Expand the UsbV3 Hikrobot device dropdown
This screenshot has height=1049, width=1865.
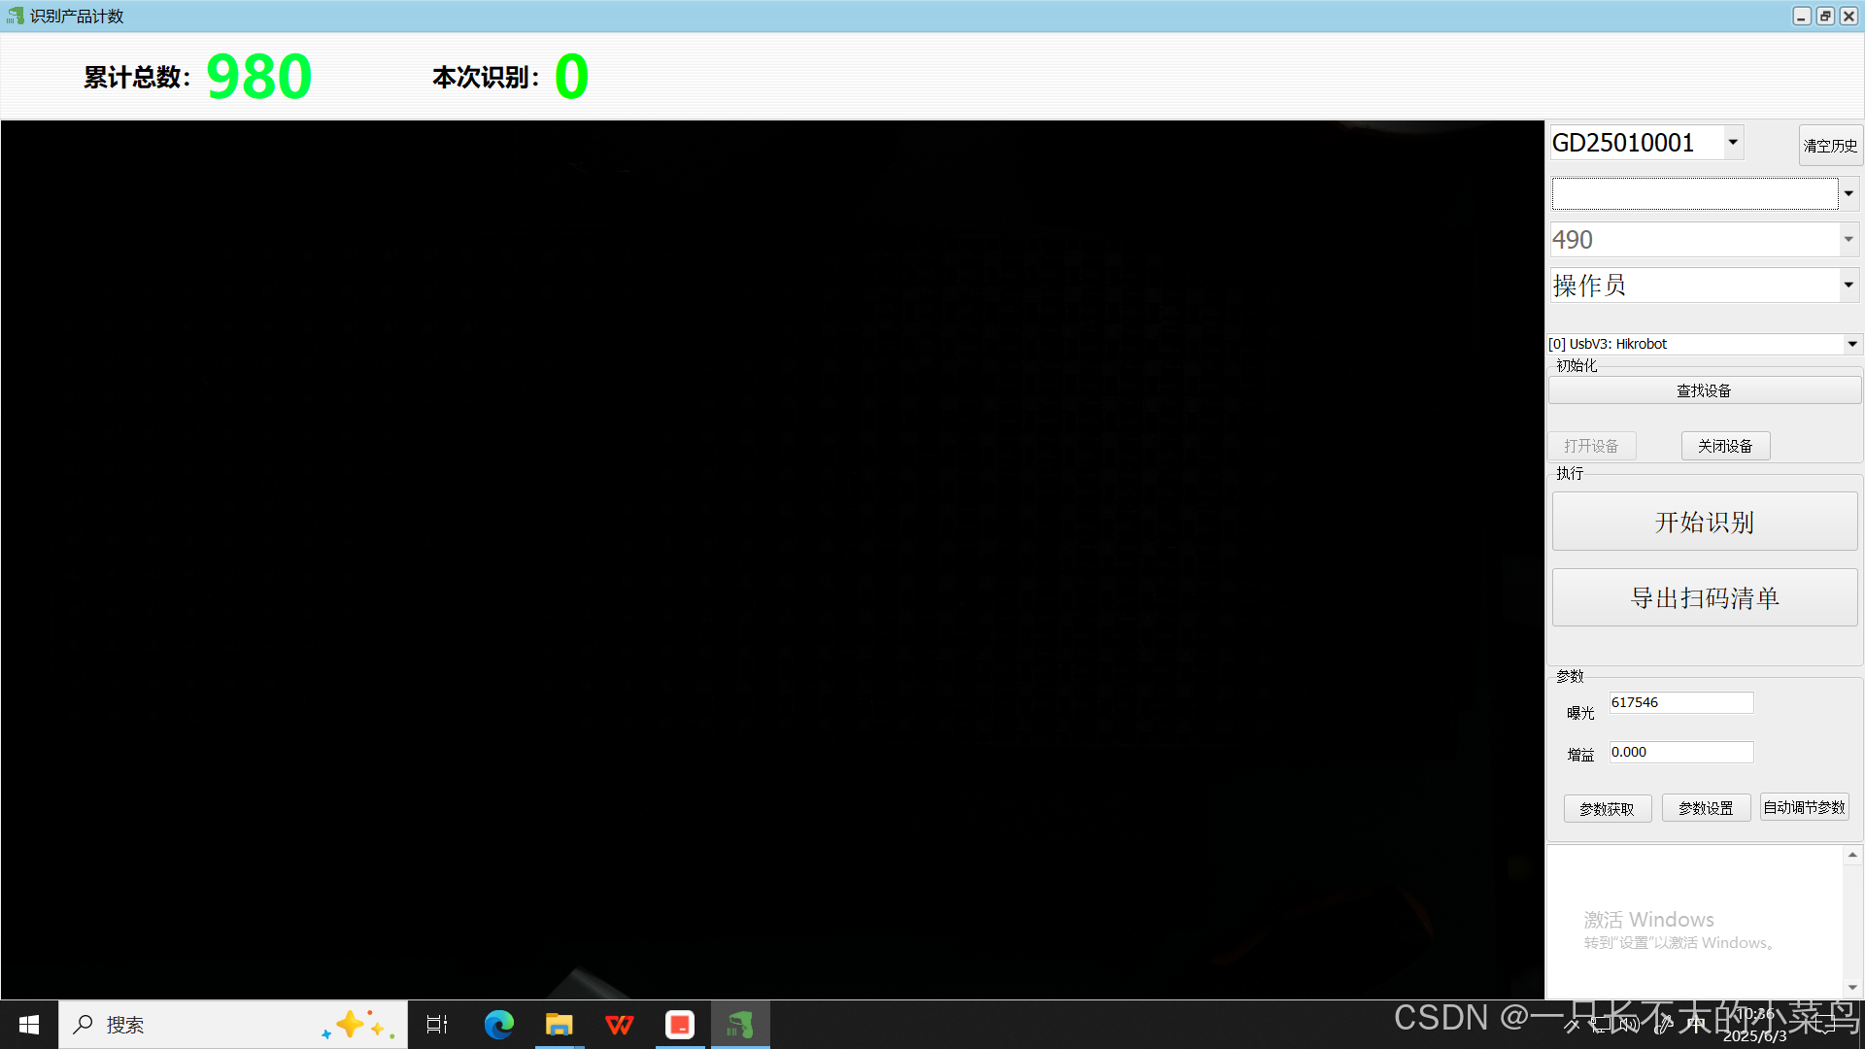1852,344
